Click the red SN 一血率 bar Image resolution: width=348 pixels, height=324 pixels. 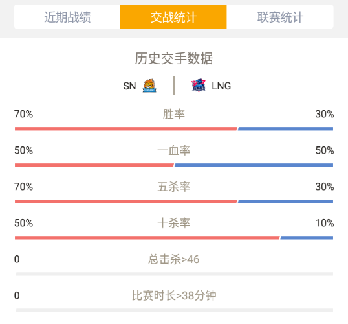click(x=94, y=165)
